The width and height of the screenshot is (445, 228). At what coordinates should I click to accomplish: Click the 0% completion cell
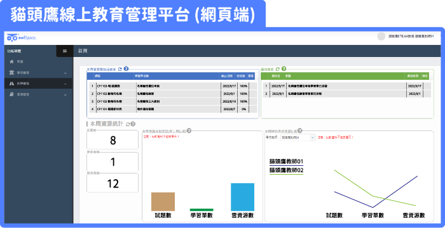point(243,109)
